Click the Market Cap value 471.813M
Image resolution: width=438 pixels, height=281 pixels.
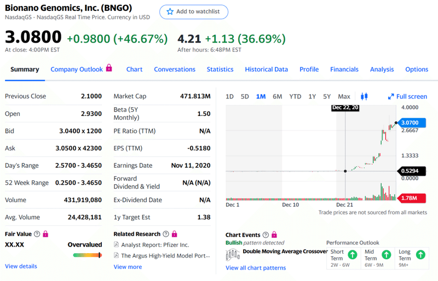[x=195, y=96]
